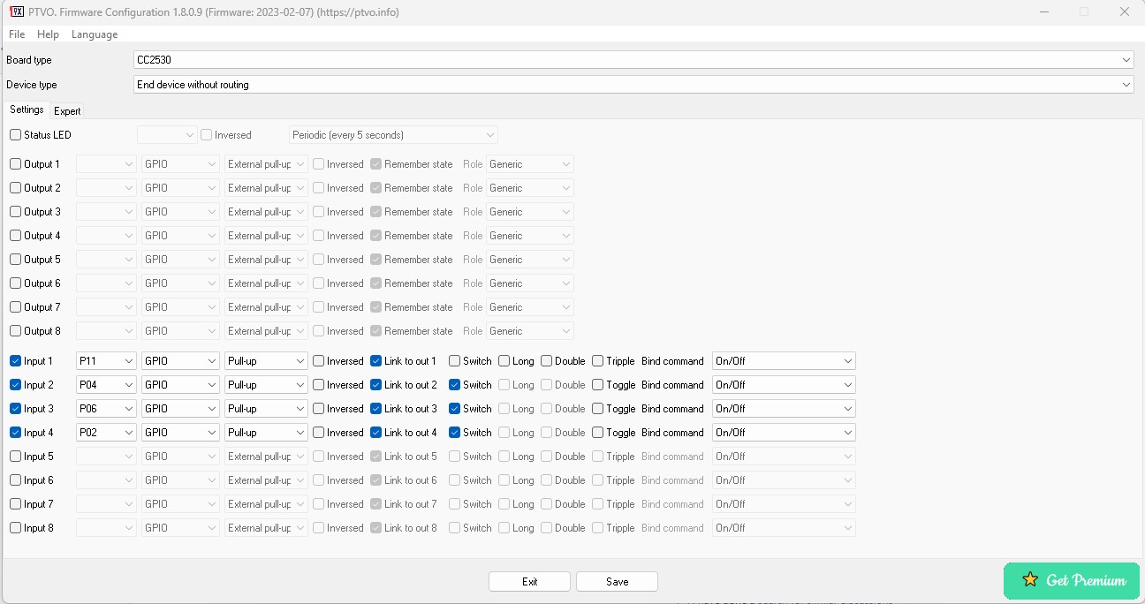Click the Exit button
This screenshot has width=1145, height=604.
tap(529, 581)
